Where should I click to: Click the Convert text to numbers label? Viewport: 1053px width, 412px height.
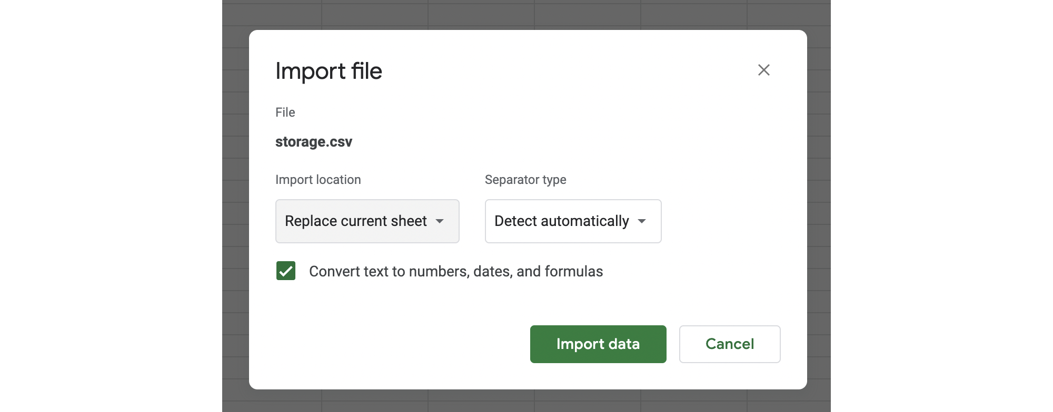pyautogui.click(x=456, y=271)
